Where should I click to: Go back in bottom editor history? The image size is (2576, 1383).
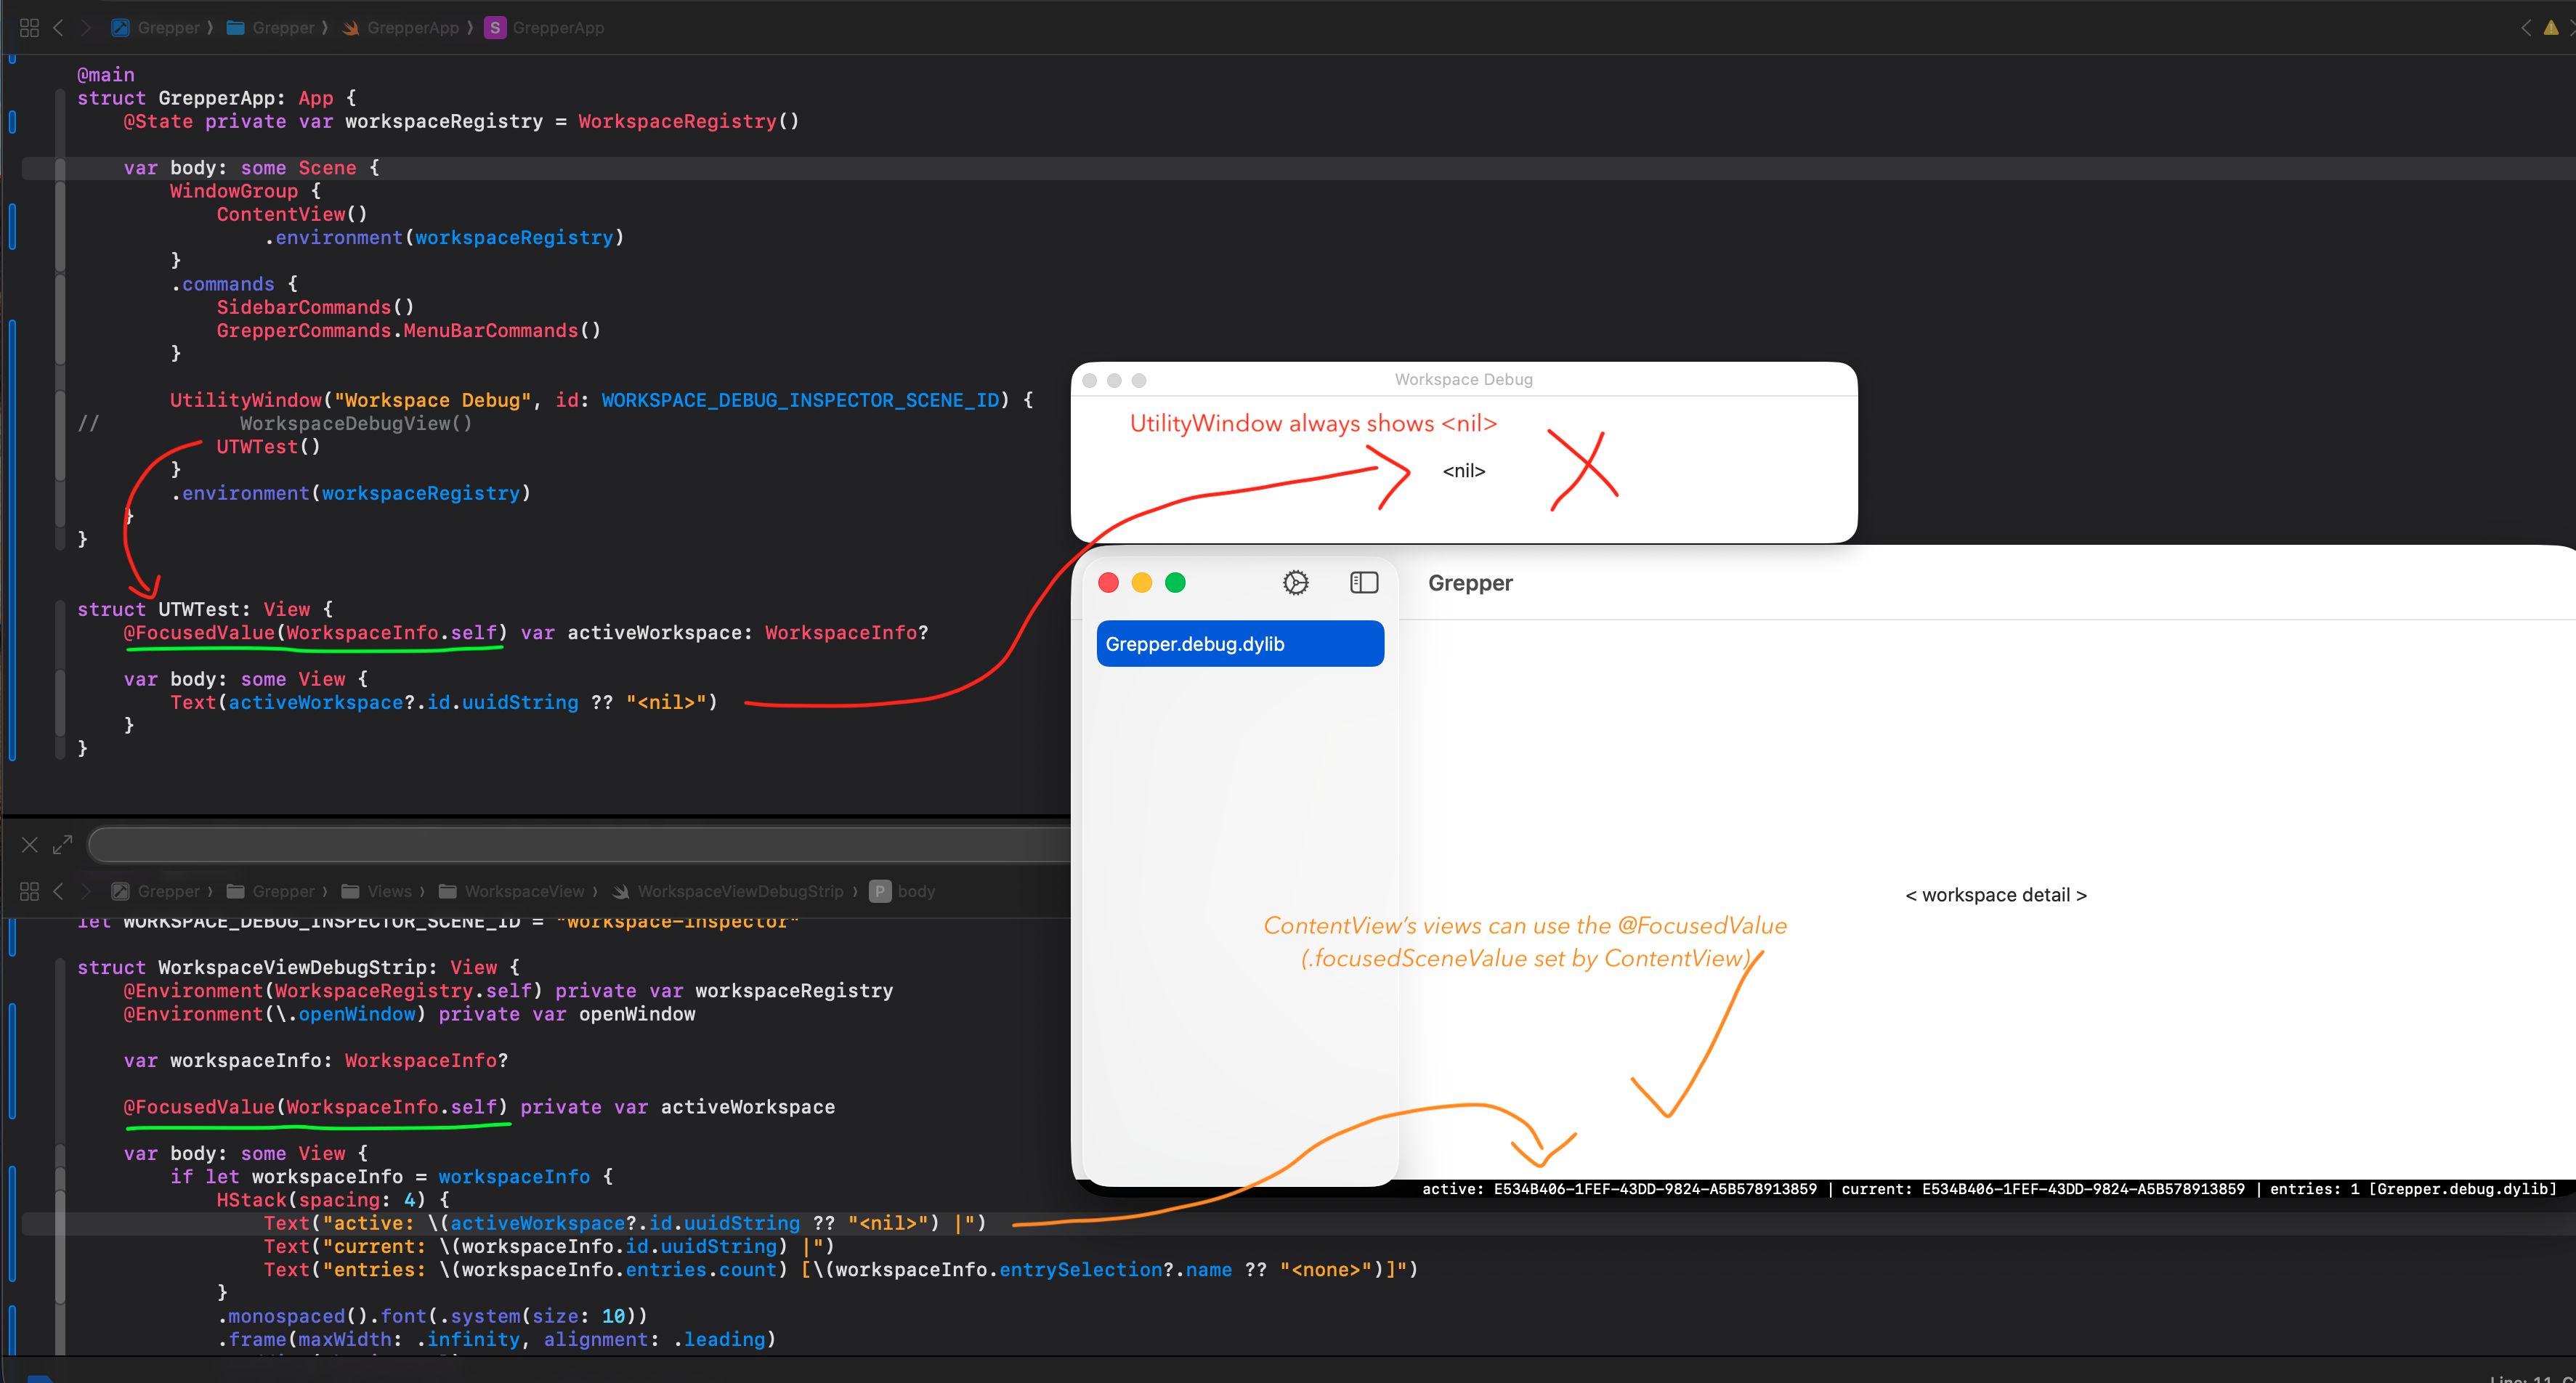pyautogui.click(x=58, y=891)
